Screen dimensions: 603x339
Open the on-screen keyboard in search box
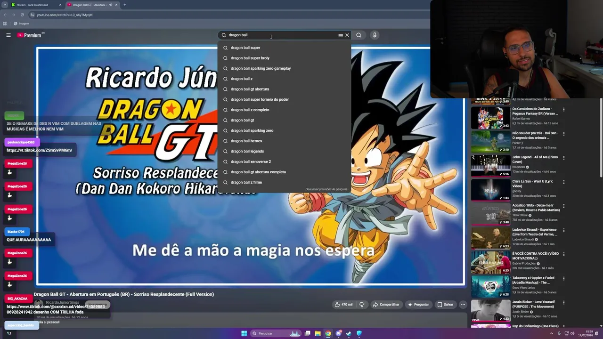341,35
